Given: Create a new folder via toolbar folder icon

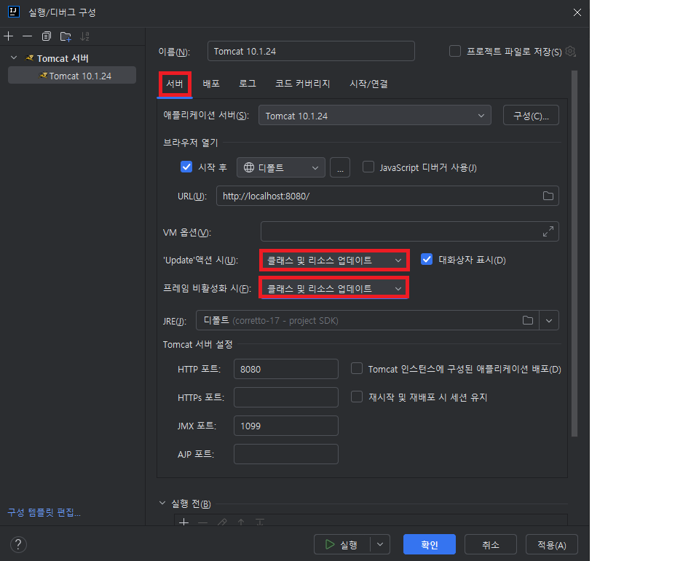Looking at the screenshot, I should pyautogui.click(x=66, y=36).
